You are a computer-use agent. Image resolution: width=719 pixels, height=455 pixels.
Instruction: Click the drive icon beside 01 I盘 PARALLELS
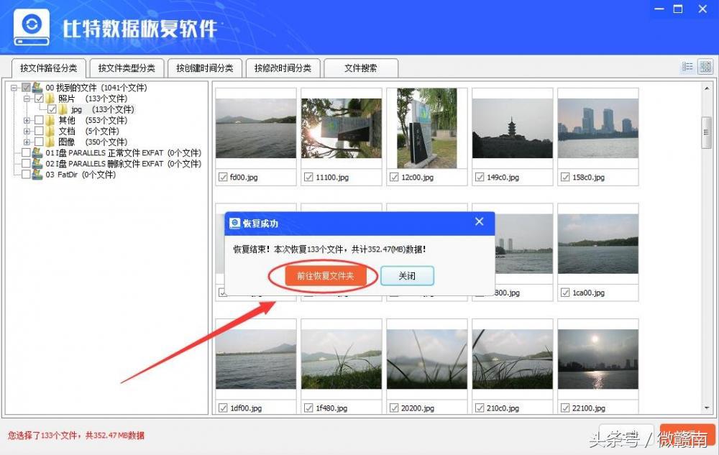coord(37,153)
